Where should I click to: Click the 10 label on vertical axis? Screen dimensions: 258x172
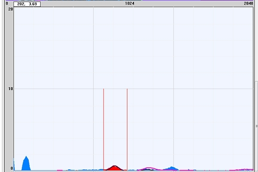click(x=10, y=89)
